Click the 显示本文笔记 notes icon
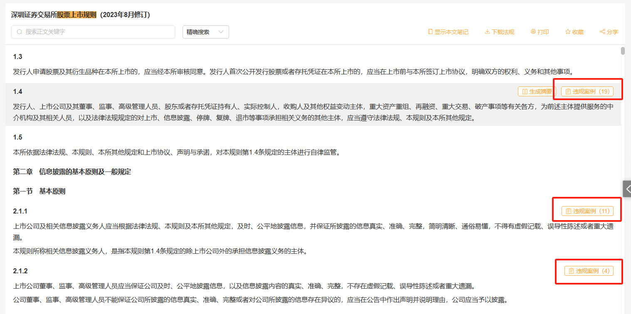The width and height of the screenshot is (631, 314). pyautogui.click(x=431, y=32)
